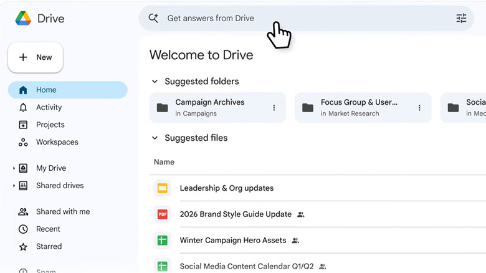Click the Projects box icon
This screenshot has height=273, width=486.
23,125
